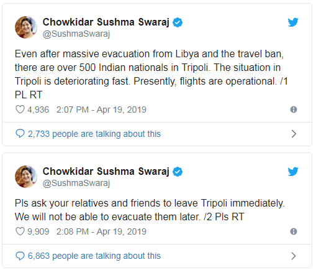The width and height of the screenshot is (316, 270).
Task: Click the speech bubble icon beside 2,733
Action: (x=20, y=134)
